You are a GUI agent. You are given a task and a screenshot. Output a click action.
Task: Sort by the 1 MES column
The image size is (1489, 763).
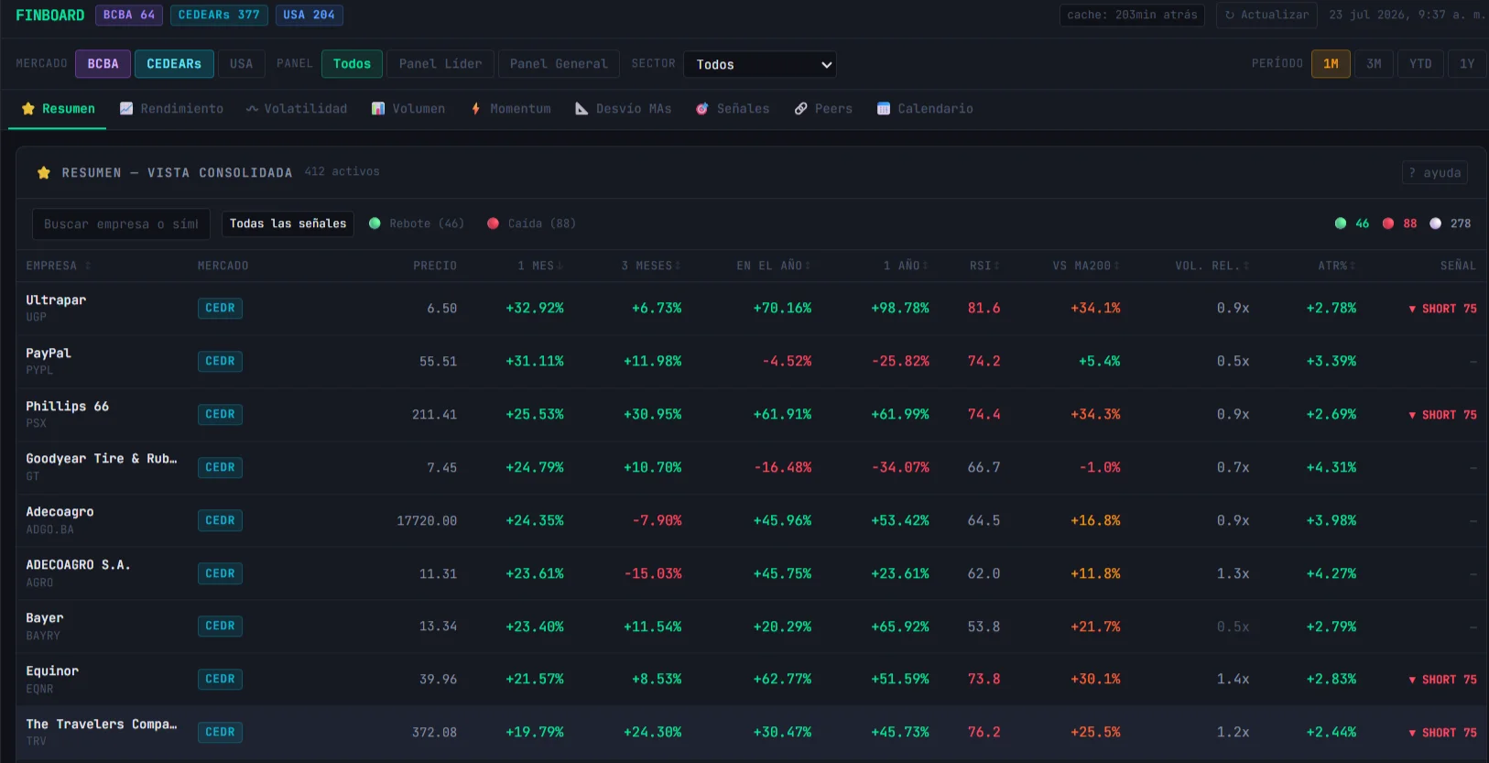(x=540, y=266)
